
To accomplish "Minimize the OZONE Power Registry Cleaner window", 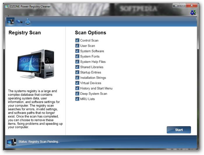I will tap(176, 6).
